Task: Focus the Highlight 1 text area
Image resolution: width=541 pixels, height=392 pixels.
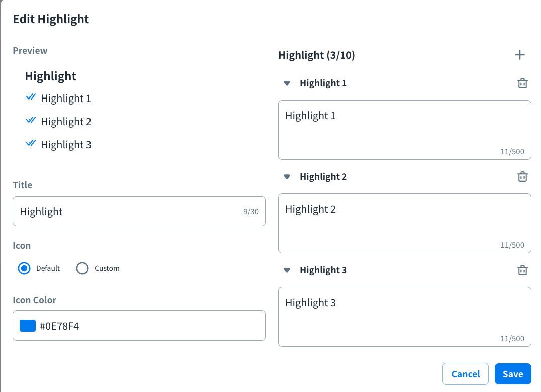Action: (404, 130)
